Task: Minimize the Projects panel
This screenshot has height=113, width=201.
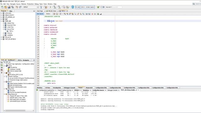Action: 34,11
